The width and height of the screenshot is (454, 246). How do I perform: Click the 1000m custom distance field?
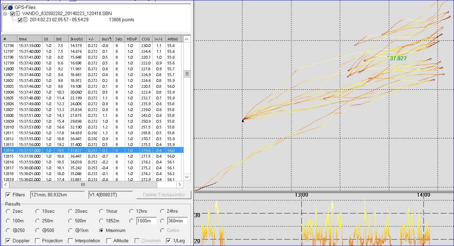146,221
